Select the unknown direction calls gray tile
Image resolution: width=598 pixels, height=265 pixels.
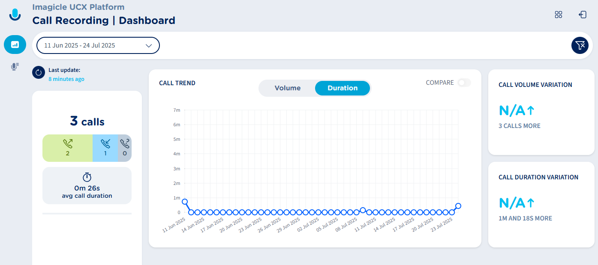(x=125, y=148)
